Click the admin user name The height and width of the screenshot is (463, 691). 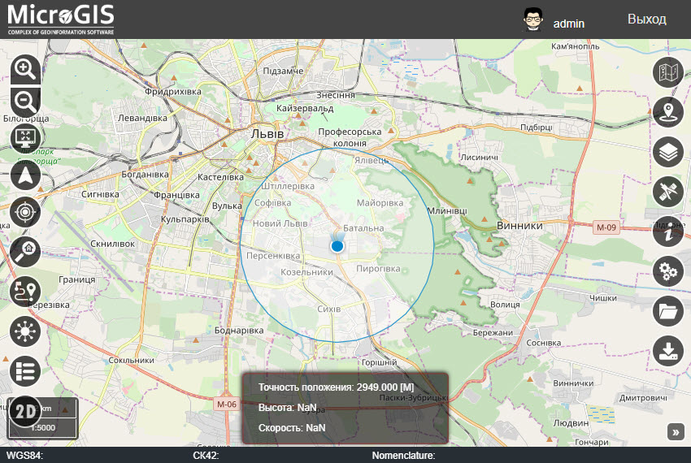568,24
